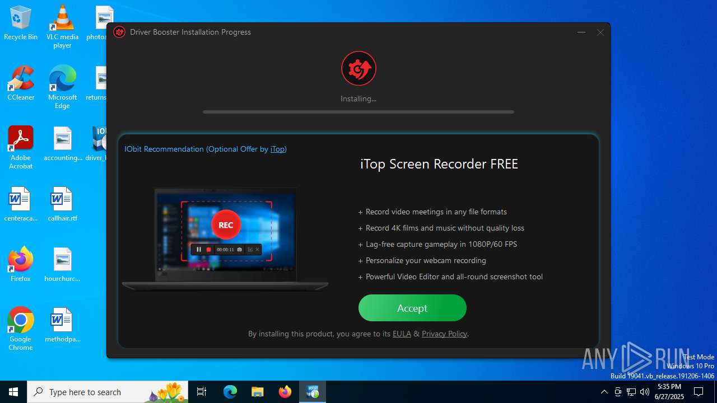Select the Adobe Acrobat desktop icon
Viewport: 717px width, 403px height.
pyautogui.click(x=21, y=148)
